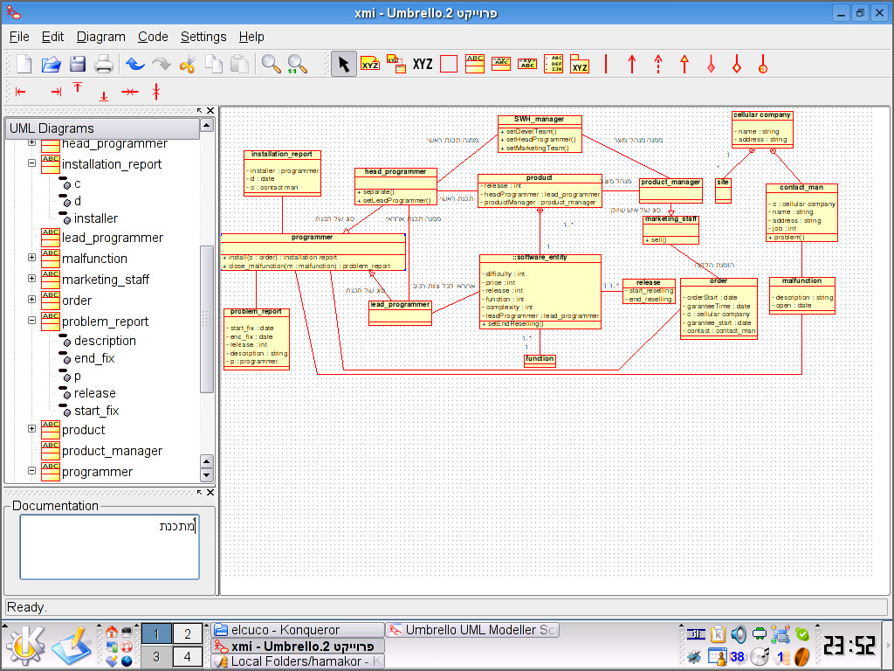This screenshot has height=671, width=894.
Task: Select the XYZ text label tool
Action: pos(423,64)
